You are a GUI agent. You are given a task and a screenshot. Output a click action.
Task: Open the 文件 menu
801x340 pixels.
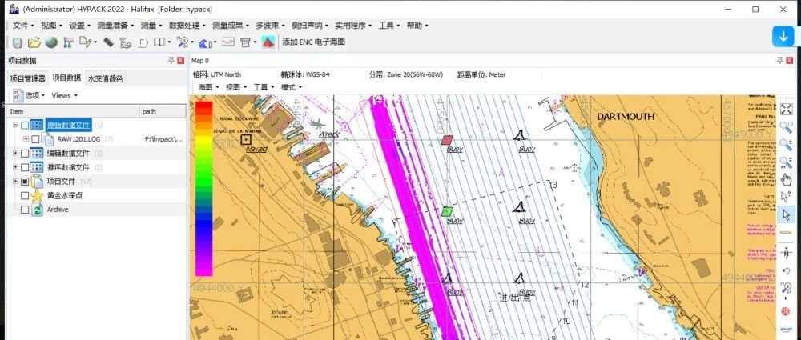23,26
